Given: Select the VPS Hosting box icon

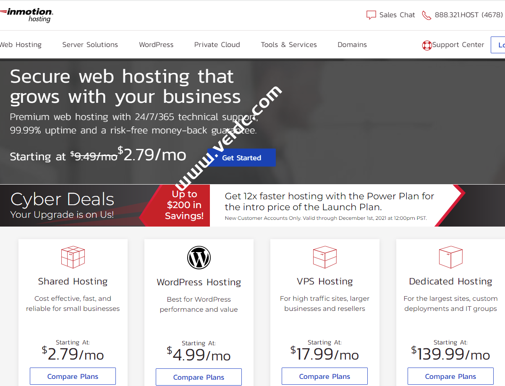Looking at the screenshot, I should coord(324,257).
